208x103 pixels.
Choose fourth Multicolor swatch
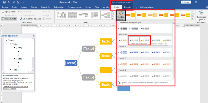coord(156,40)
